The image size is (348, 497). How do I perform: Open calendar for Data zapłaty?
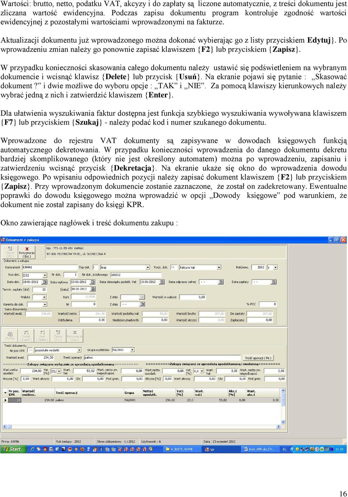click(x=274, y=282)
